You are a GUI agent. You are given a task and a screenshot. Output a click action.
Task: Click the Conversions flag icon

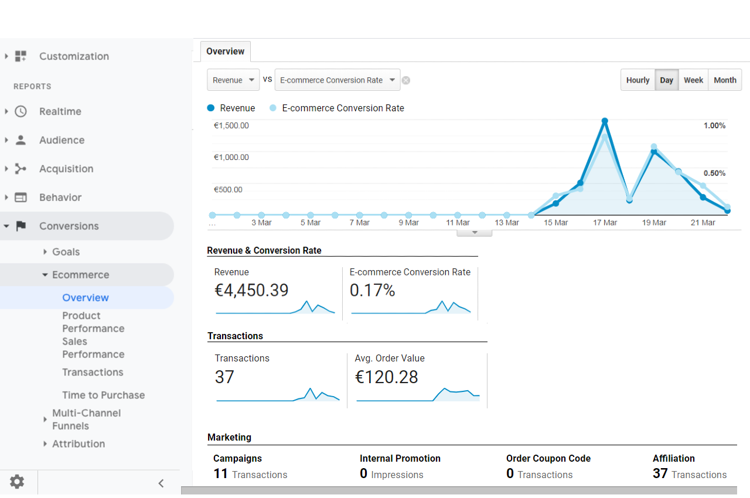21,226
